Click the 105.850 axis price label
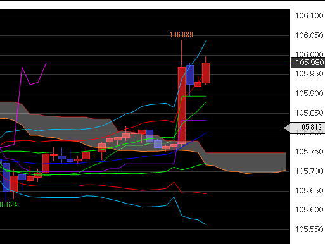 pyautogui.click(x=309, y=113)
